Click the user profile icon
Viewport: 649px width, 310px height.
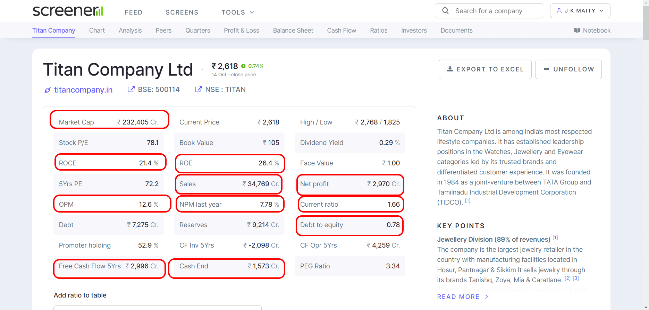[x=559, y=11]
